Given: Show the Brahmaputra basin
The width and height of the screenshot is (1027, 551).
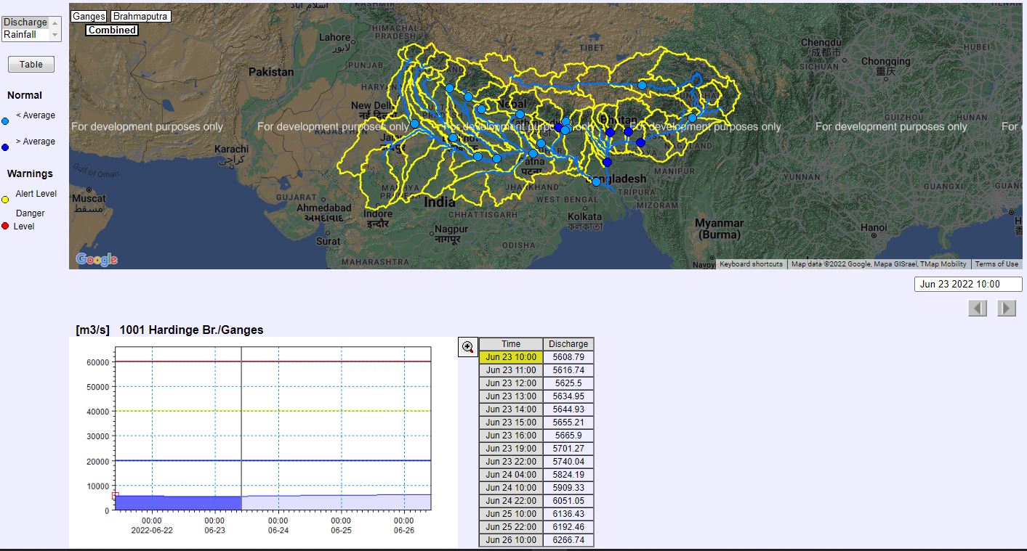Looking at the screenshot, I should 141,16.
